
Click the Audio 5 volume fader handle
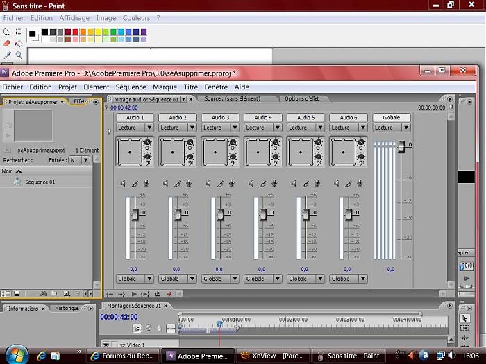tap(306, 214)
